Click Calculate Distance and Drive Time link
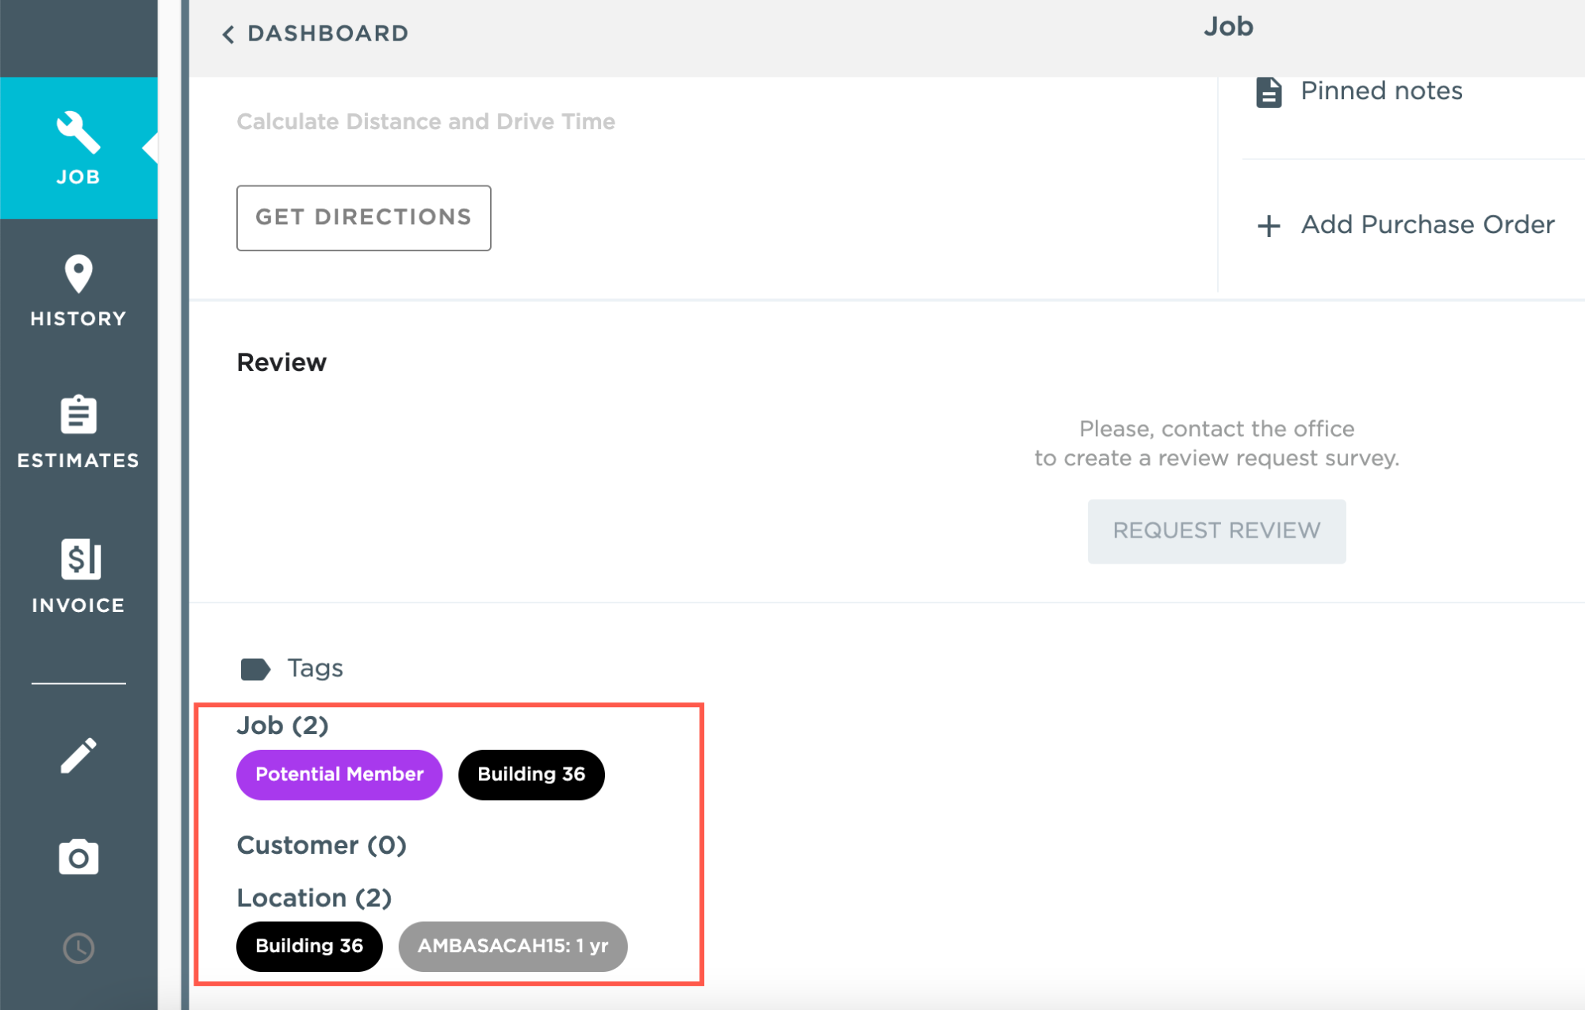The image size is (1585, 1010). pyautogui.click(x=425, y=121)
